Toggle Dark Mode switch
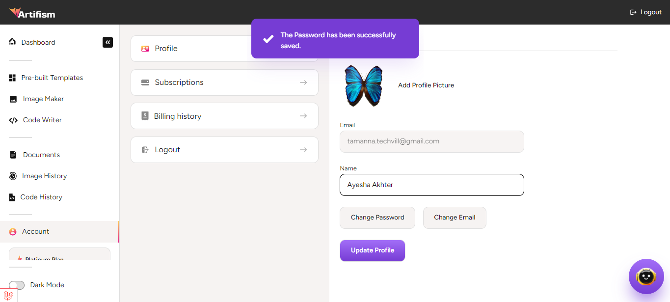The height and width of the screenshot is (302, 670). [x=17, y=285]
